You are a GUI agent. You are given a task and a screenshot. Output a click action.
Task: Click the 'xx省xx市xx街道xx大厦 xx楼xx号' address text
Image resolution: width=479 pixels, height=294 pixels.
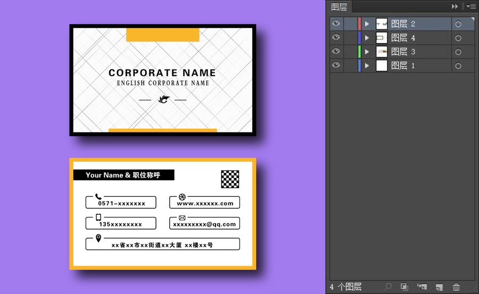(162, 245)
